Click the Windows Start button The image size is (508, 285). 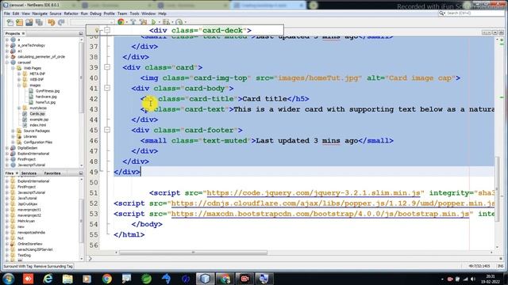(8, 279)
